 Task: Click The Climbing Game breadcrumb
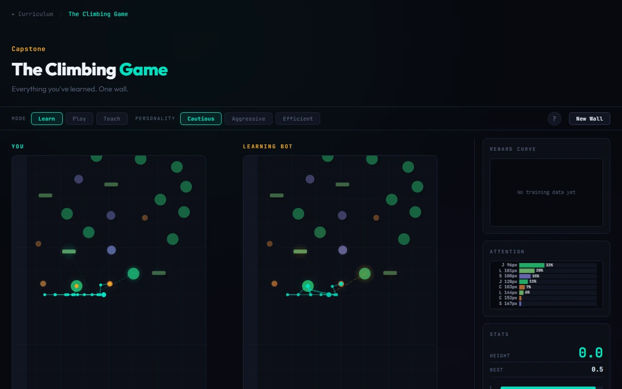click(98, 14)
